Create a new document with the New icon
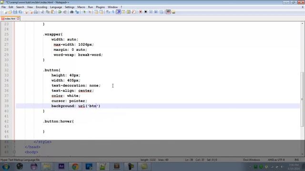The image size is (305, 171). (5, 12)
